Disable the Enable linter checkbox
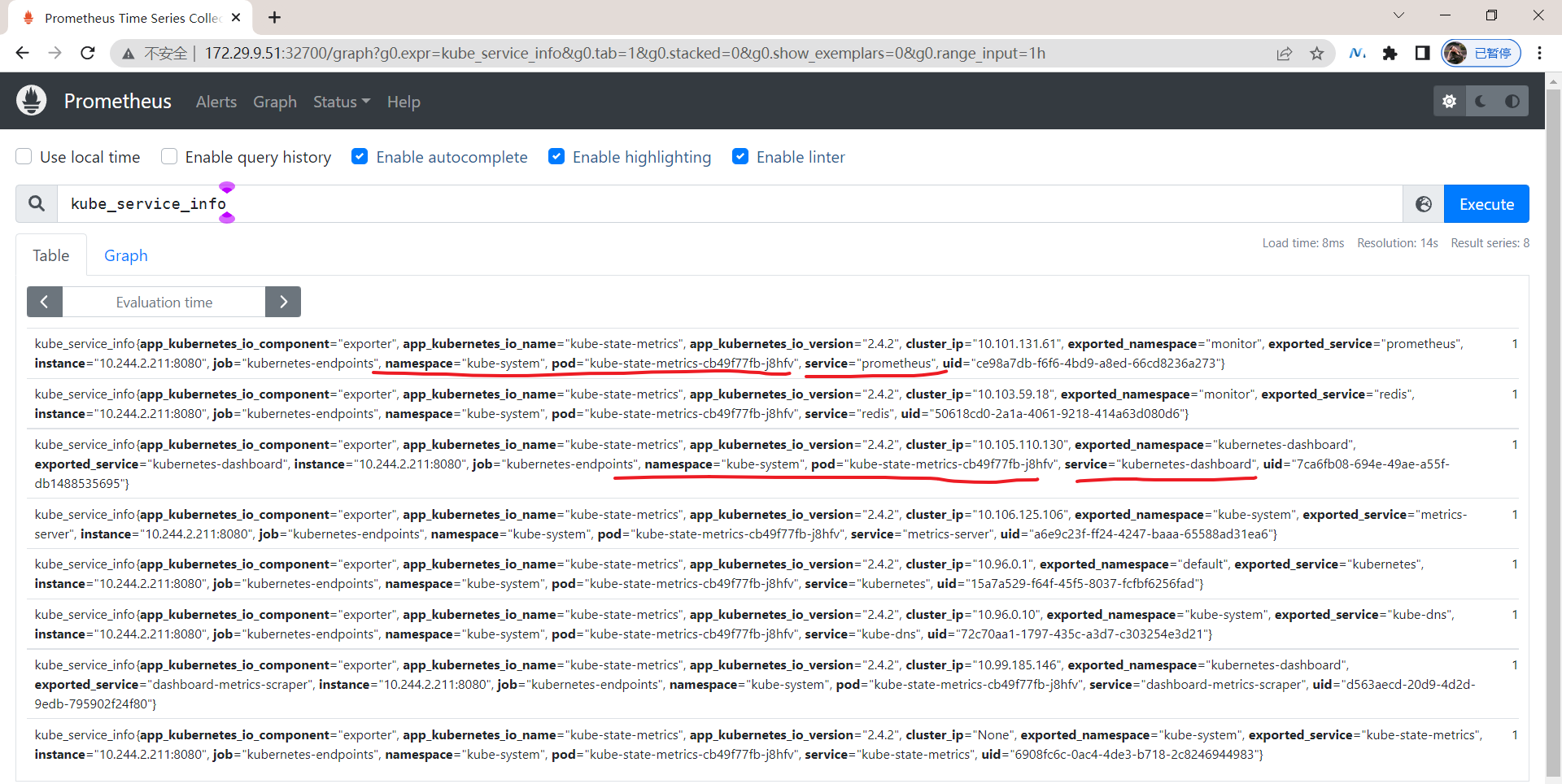 tap(740, 157)
